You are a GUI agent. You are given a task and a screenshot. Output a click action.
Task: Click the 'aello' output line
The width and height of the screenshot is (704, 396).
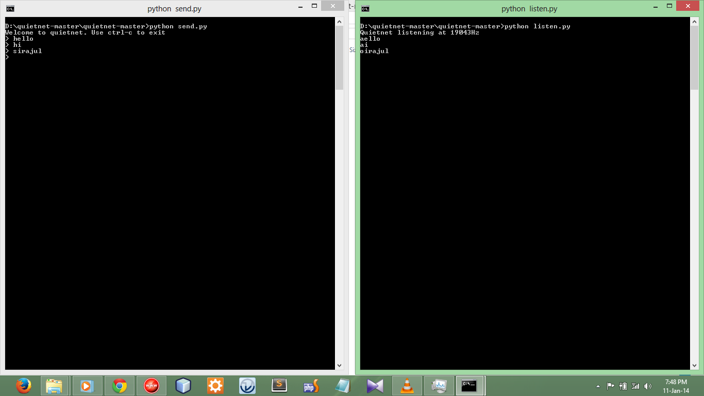(370, 39)
